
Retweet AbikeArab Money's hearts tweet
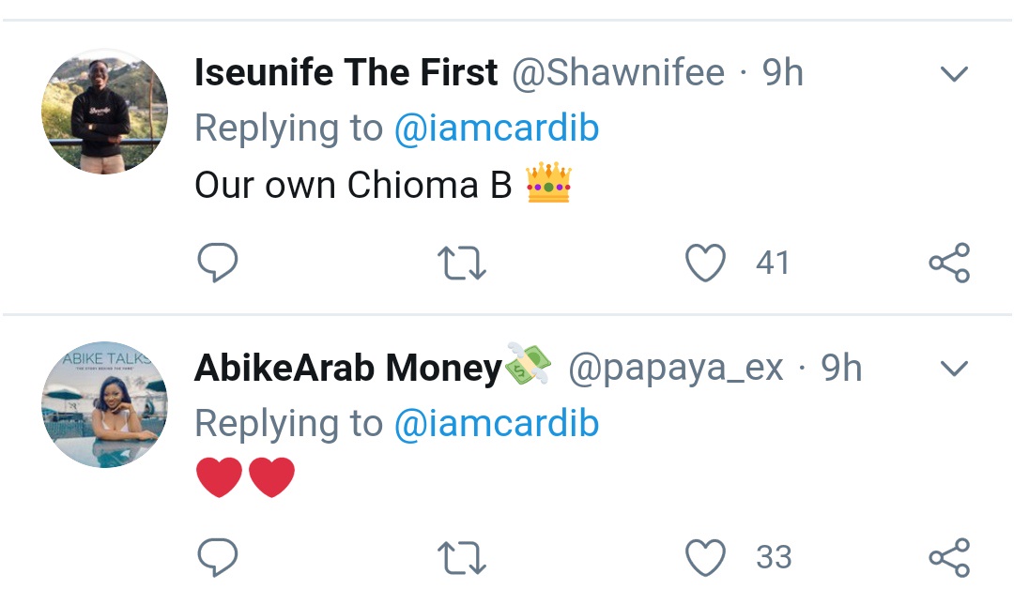pyautogui.click(x=463, y=558)
